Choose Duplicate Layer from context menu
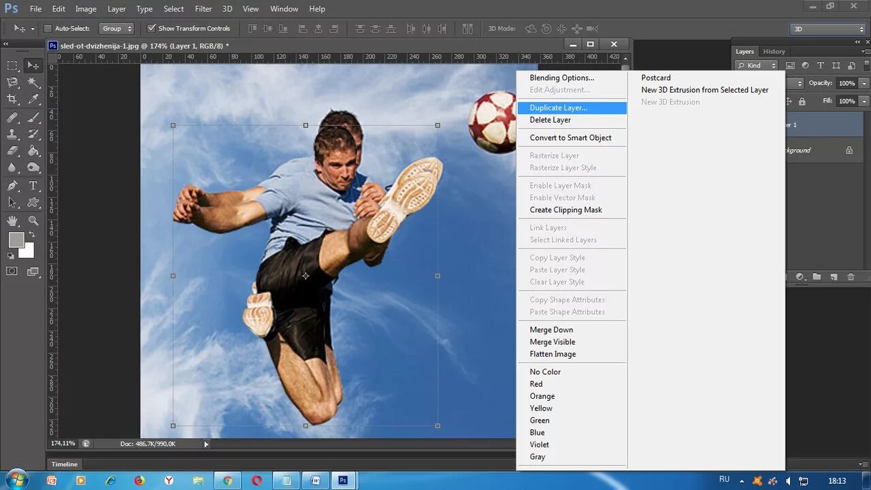The height and width of the screenshot is (490, 871). click(558, 108)
